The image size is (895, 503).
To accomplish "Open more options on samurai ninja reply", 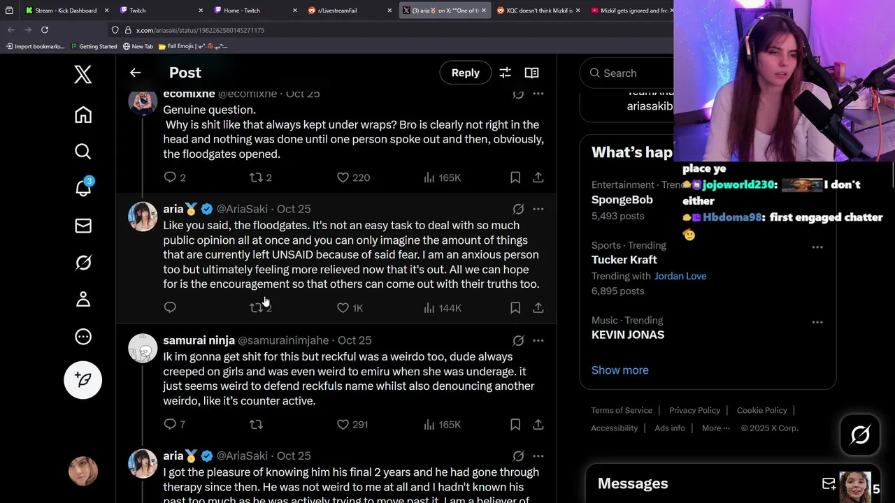I will tap(538, 340).
